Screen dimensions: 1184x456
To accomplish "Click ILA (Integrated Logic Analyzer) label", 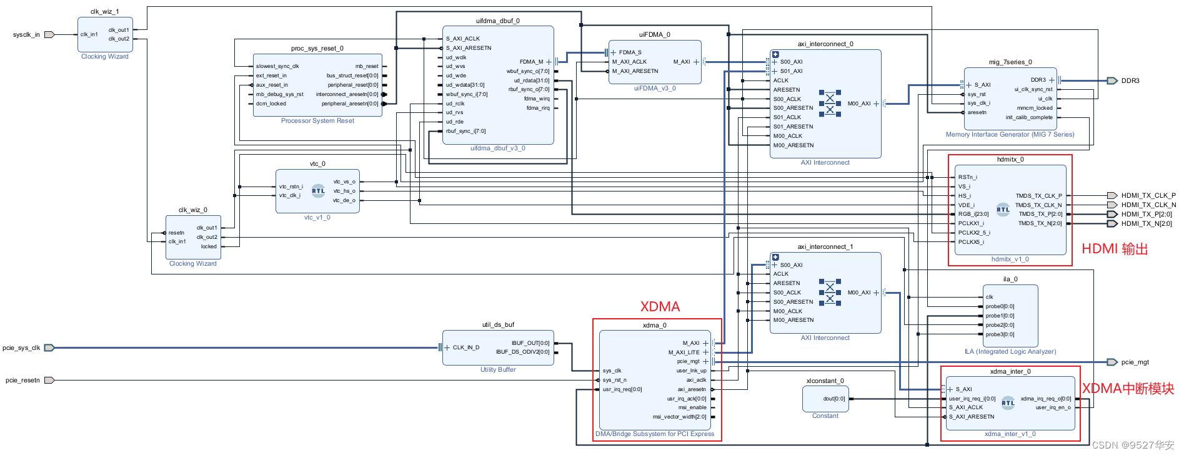I will (x=1010, y=351).
